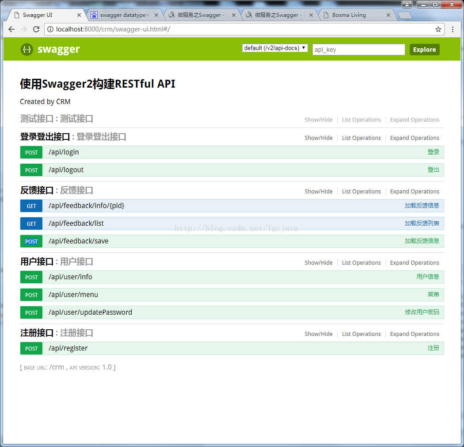Screen dimensions: 464x447
Task: Select the Swagger UI tab
Action: [x=46, y=15]
